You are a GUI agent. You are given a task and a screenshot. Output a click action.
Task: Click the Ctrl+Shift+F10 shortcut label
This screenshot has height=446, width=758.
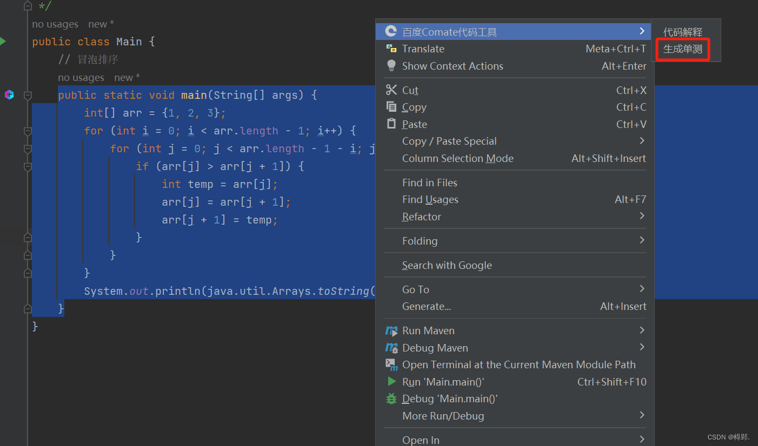(x=611, y=382)
